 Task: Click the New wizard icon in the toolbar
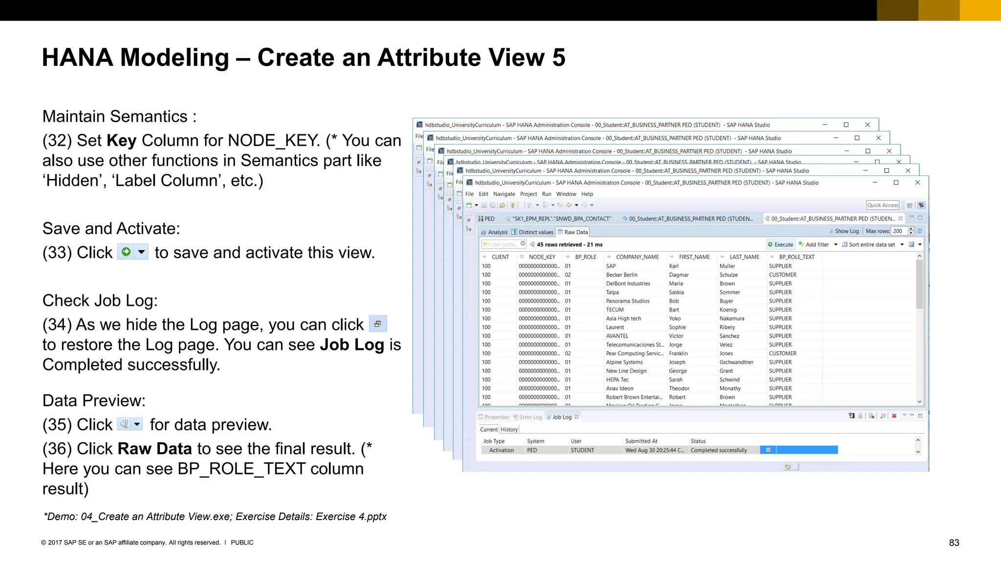469,205
